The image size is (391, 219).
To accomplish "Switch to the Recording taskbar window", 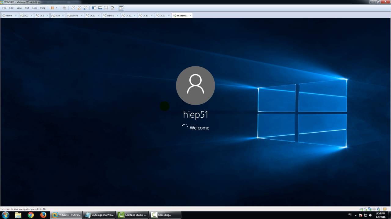I will click(x=165, y=215).
